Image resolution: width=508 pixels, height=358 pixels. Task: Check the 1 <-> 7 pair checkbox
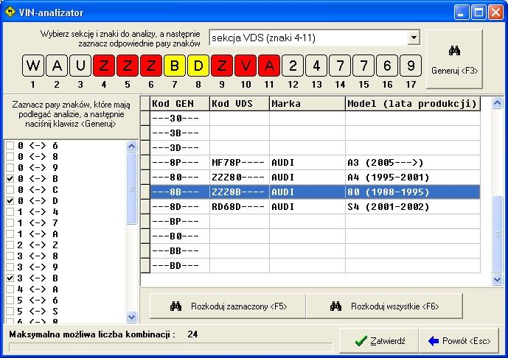[10, 222]
